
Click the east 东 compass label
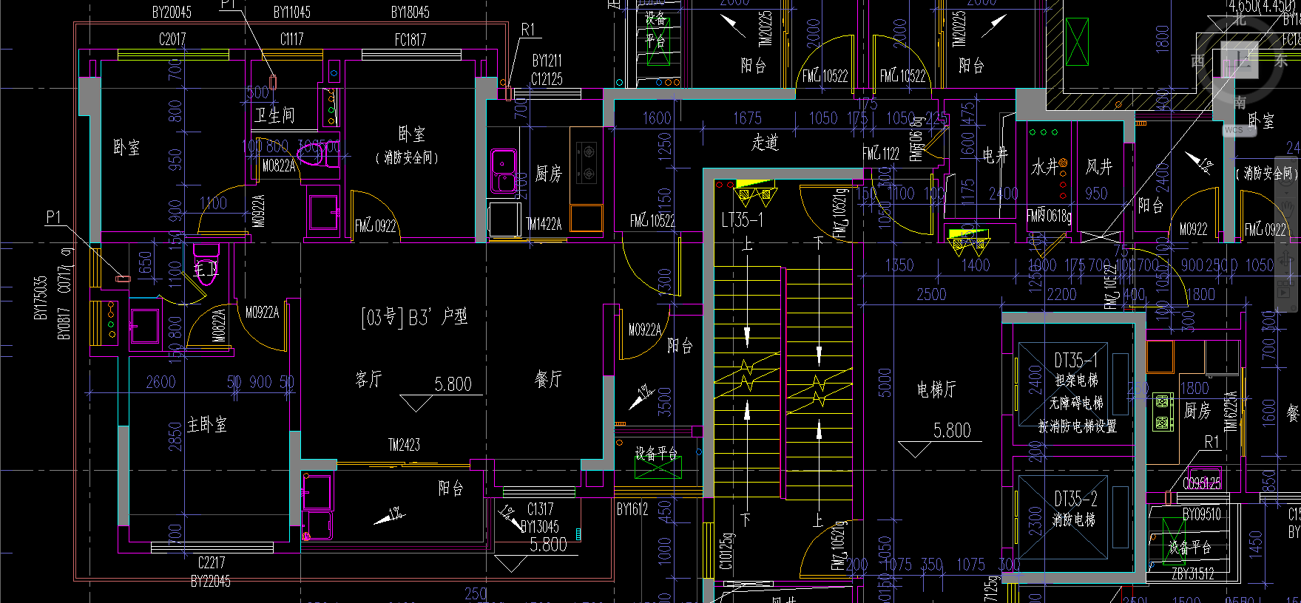tap(1281, 61)
